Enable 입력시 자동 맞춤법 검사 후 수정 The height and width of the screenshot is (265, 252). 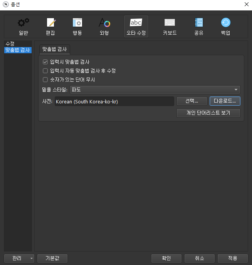45,71
